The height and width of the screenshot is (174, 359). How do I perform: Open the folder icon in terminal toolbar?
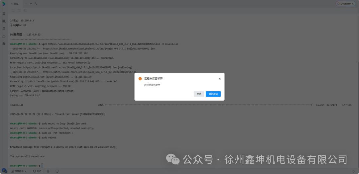(13, 10)
